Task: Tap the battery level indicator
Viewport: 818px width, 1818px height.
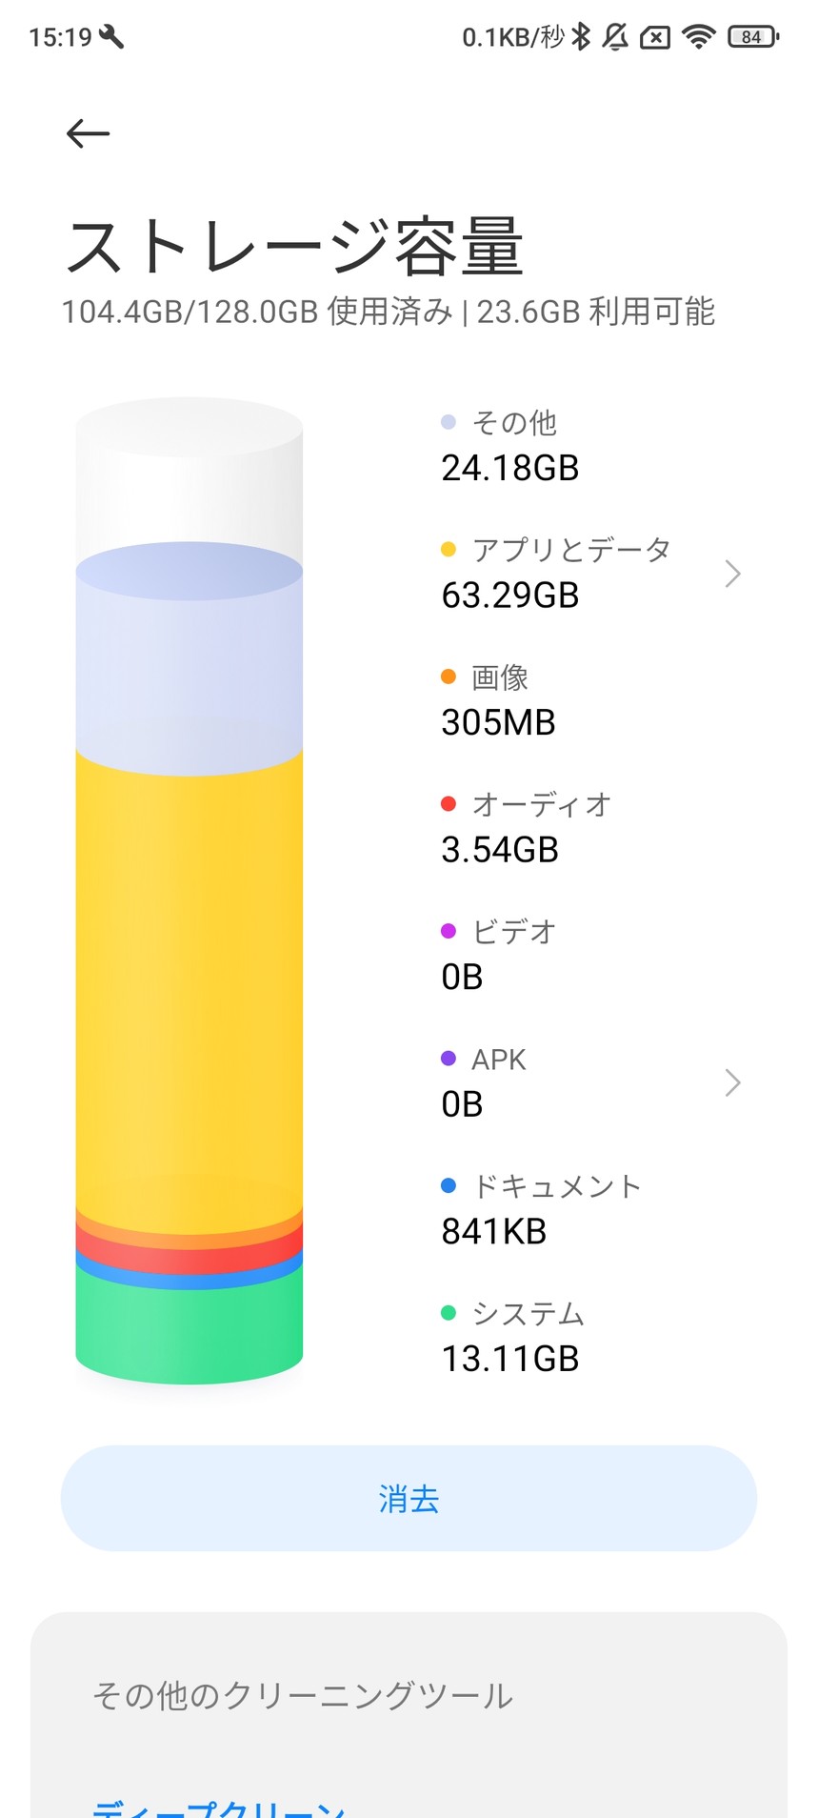Action: (x=752, y=37)
